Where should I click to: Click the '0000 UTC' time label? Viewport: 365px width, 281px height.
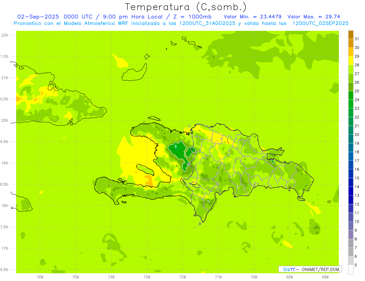click(78, 17)
